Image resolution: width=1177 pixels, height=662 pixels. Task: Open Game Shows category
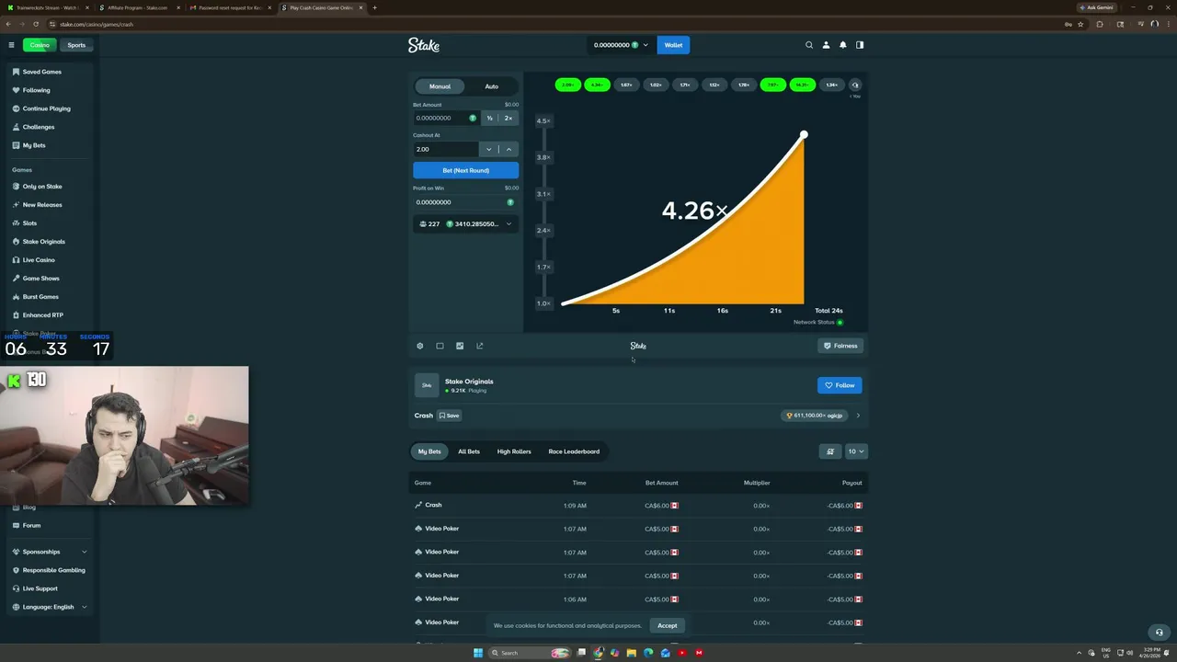pyautogui.click(x=40, y=279)
